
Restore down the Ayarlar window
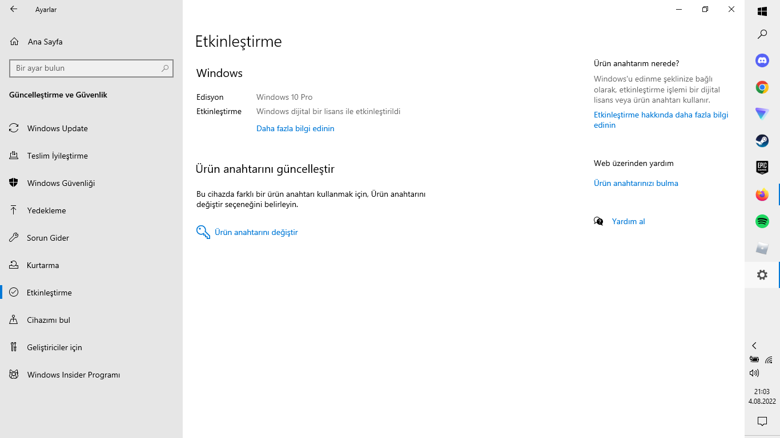705,9
